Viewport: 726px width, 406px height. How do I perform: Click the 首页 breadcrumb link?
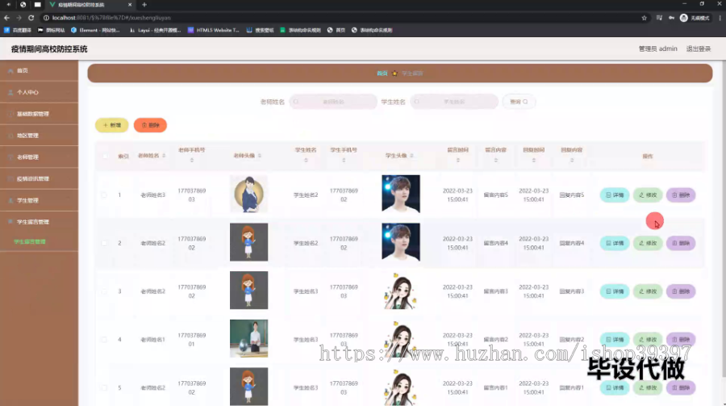click(x=382, y=73)
